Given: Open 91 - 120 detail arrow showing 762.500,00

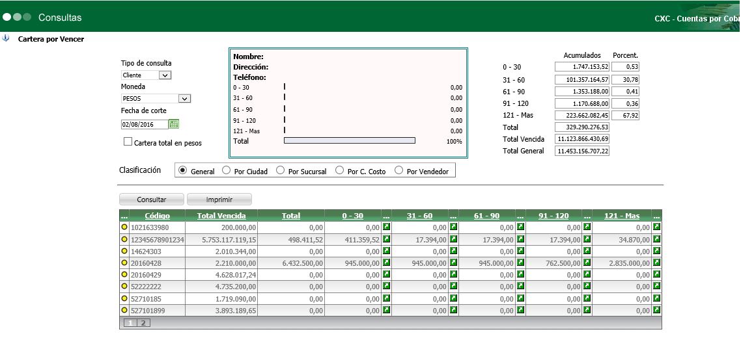Looking at the screenshot, I should pos(587,263).
